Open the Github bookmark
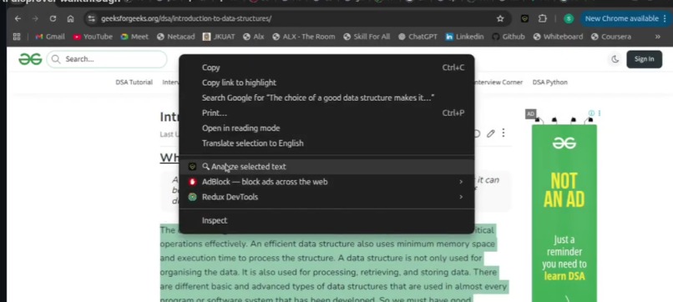 coord(509,37)
